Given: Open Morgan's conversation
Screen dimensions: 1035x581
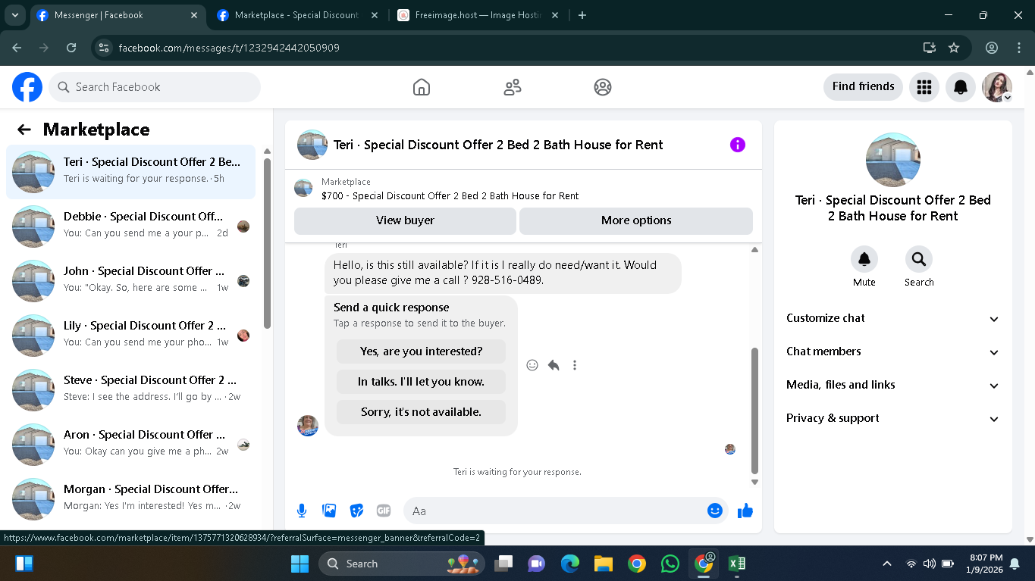Looking at the screenshot, I should click(x=130, y=499).
